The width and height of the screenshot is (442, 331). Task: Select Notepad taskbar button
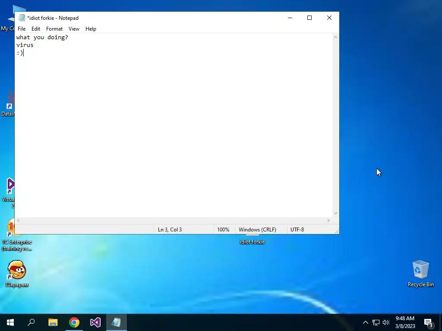coord(117,322)
